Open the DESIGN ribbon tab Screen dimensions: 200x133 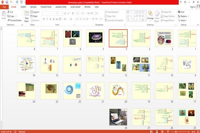(33, 7)
